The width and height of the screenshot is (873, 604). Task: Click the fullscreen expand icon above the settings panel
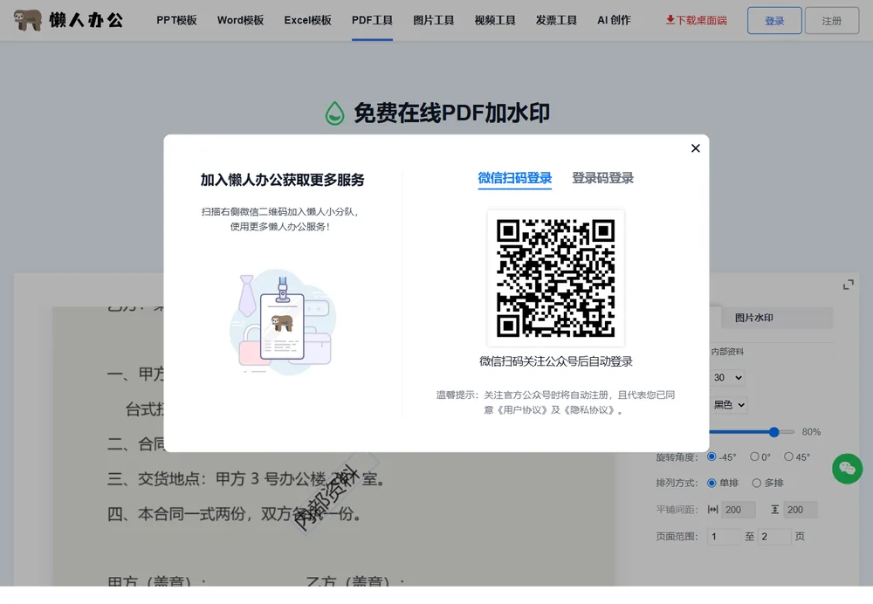(x=848, y=285)
